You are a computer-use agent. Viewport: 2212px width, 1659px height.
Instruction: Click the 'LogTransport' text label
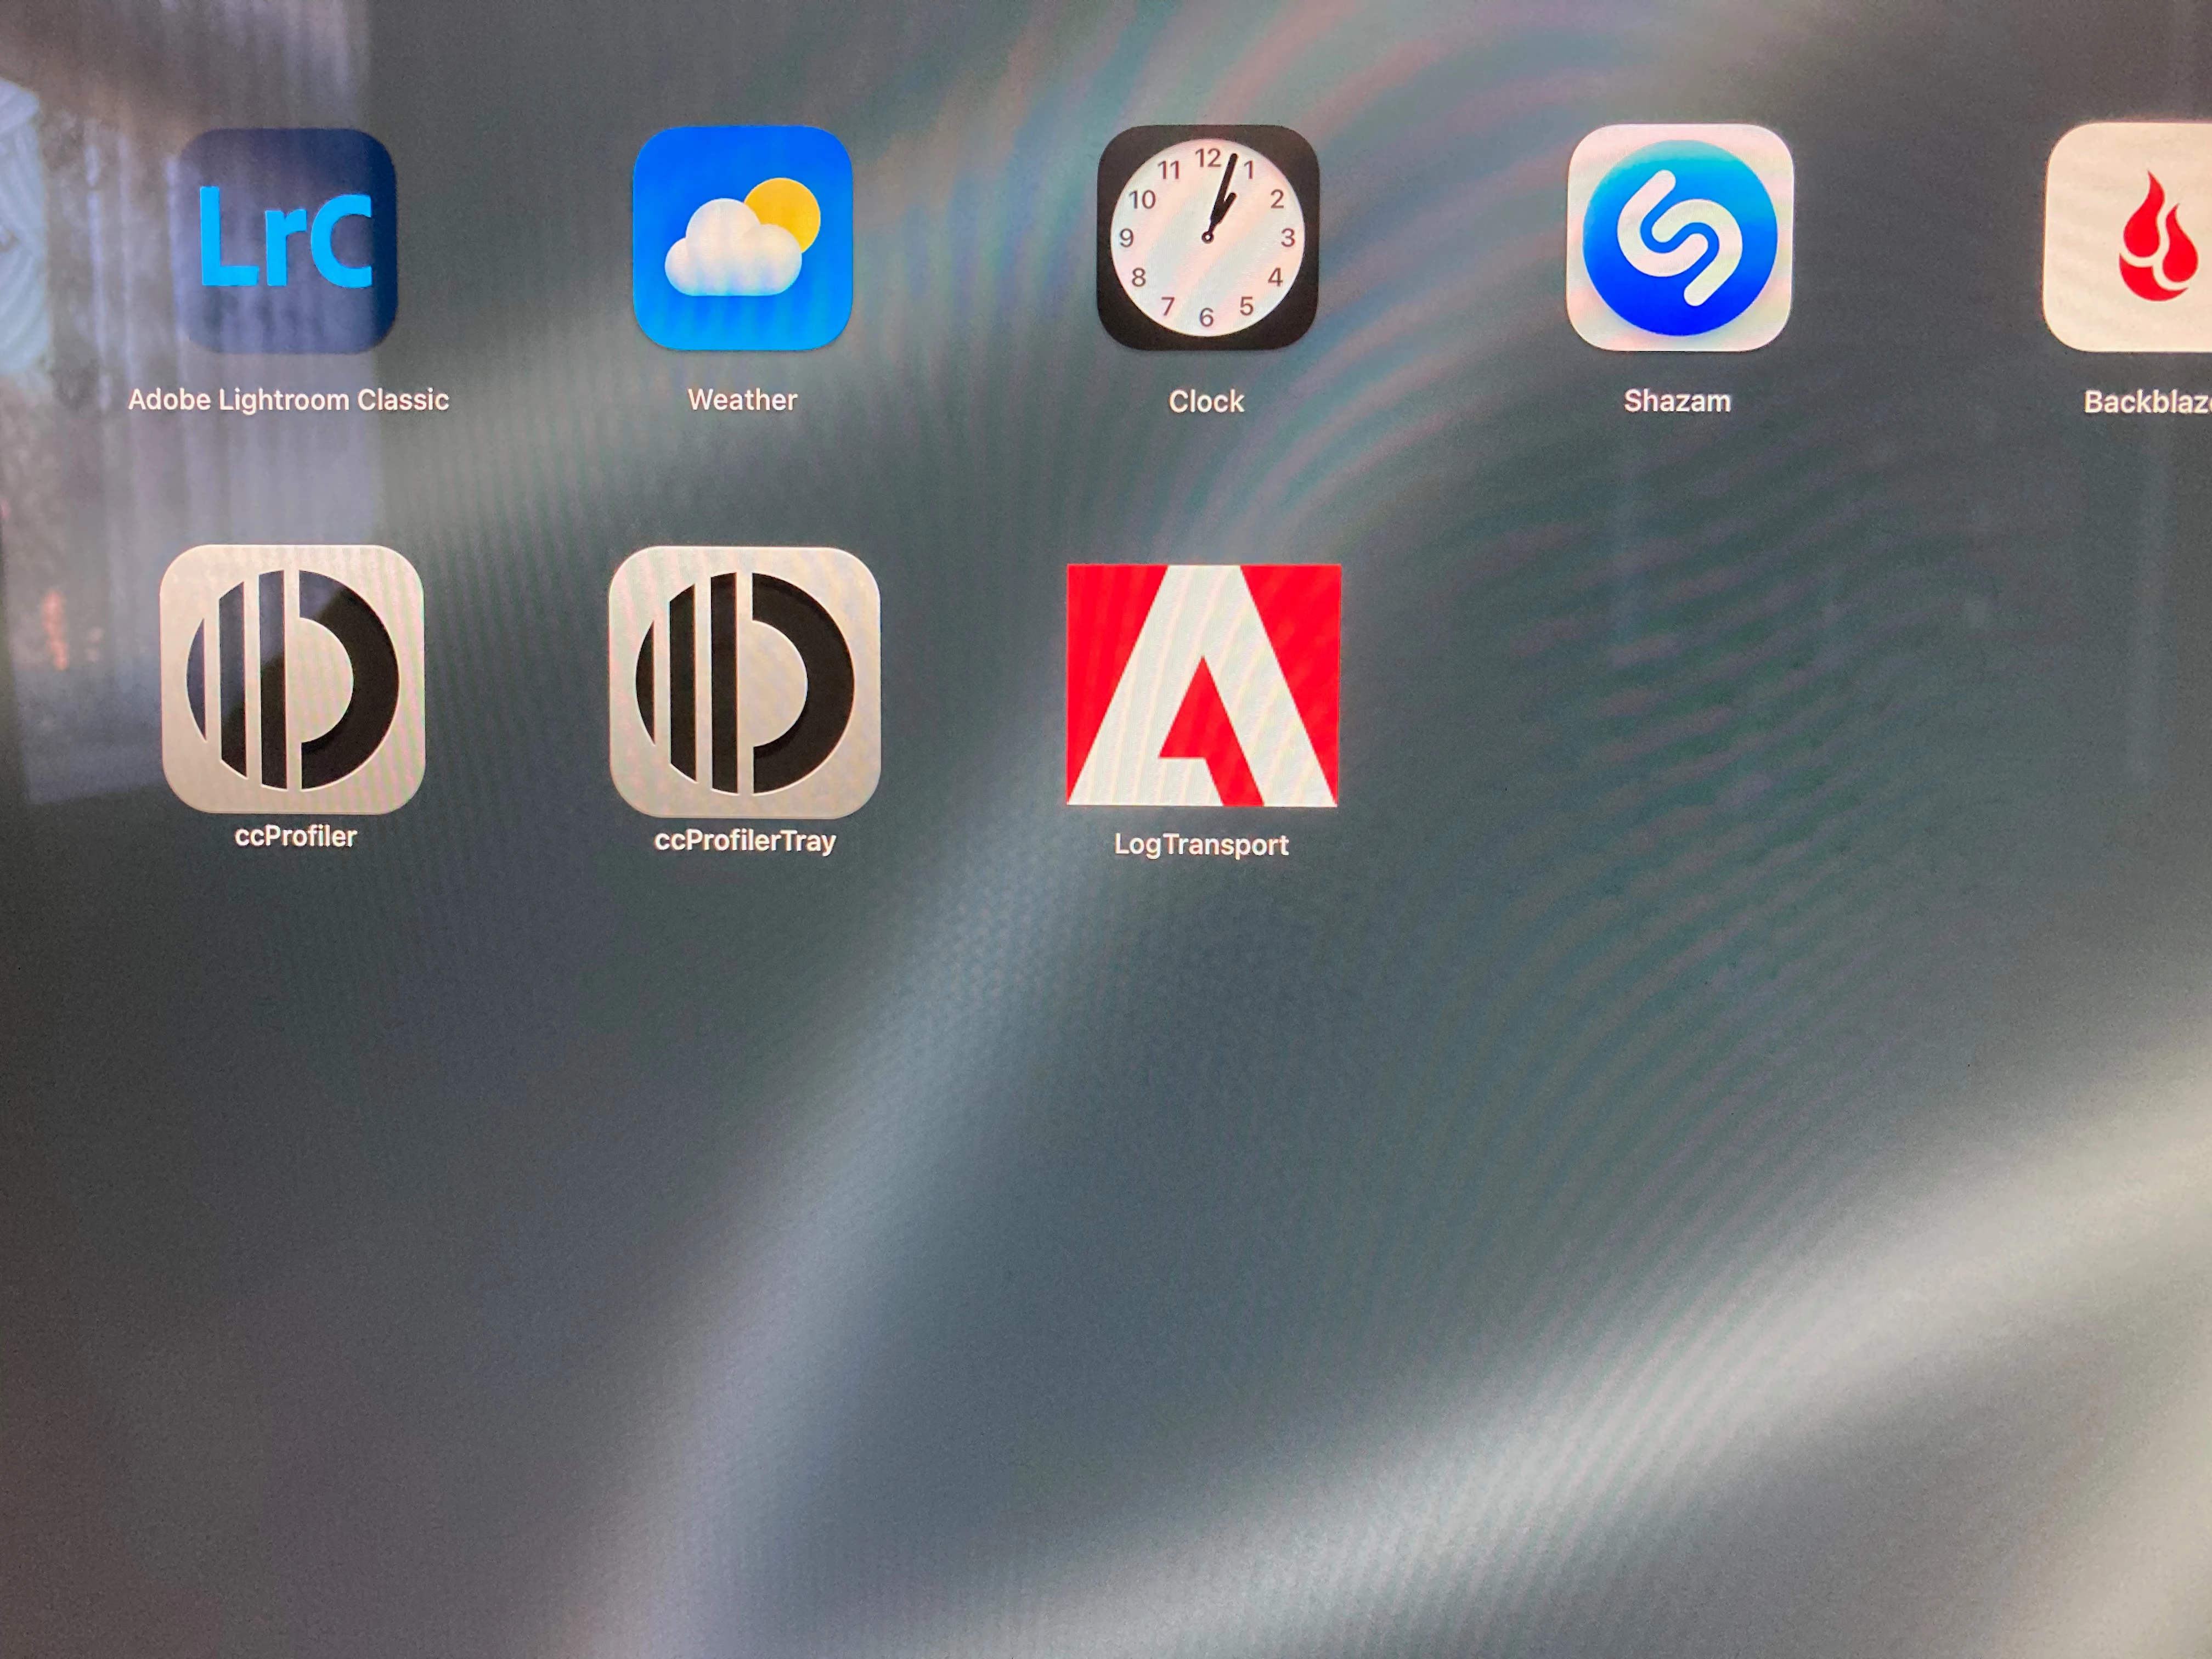pos(1201,845)
